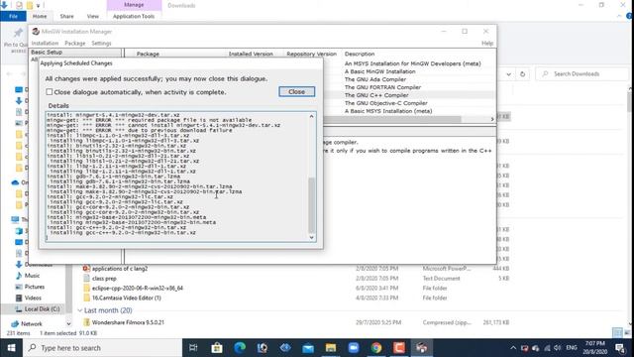Click Pin to Quick access in ribbon
The width and height of the screenshot is (634, 357).
click(x=16, y=41)
